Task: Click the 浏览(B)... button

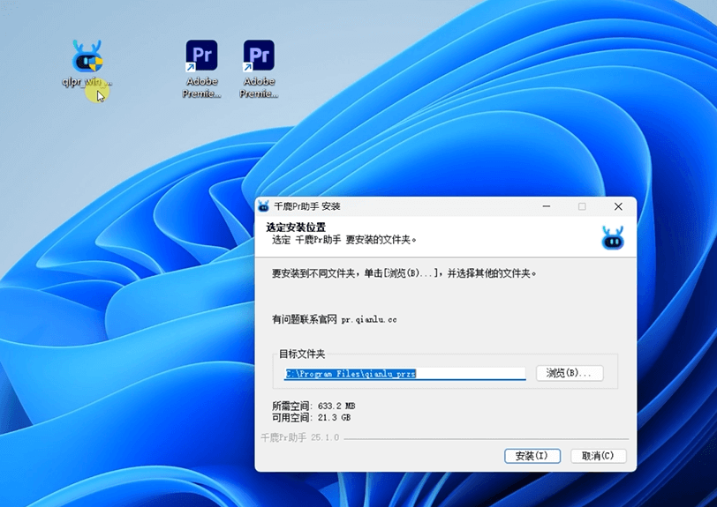Action: (x=570, y=373)
